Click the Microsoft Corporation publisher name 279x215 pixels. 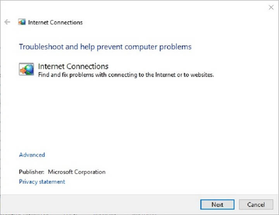pos(77,172)
